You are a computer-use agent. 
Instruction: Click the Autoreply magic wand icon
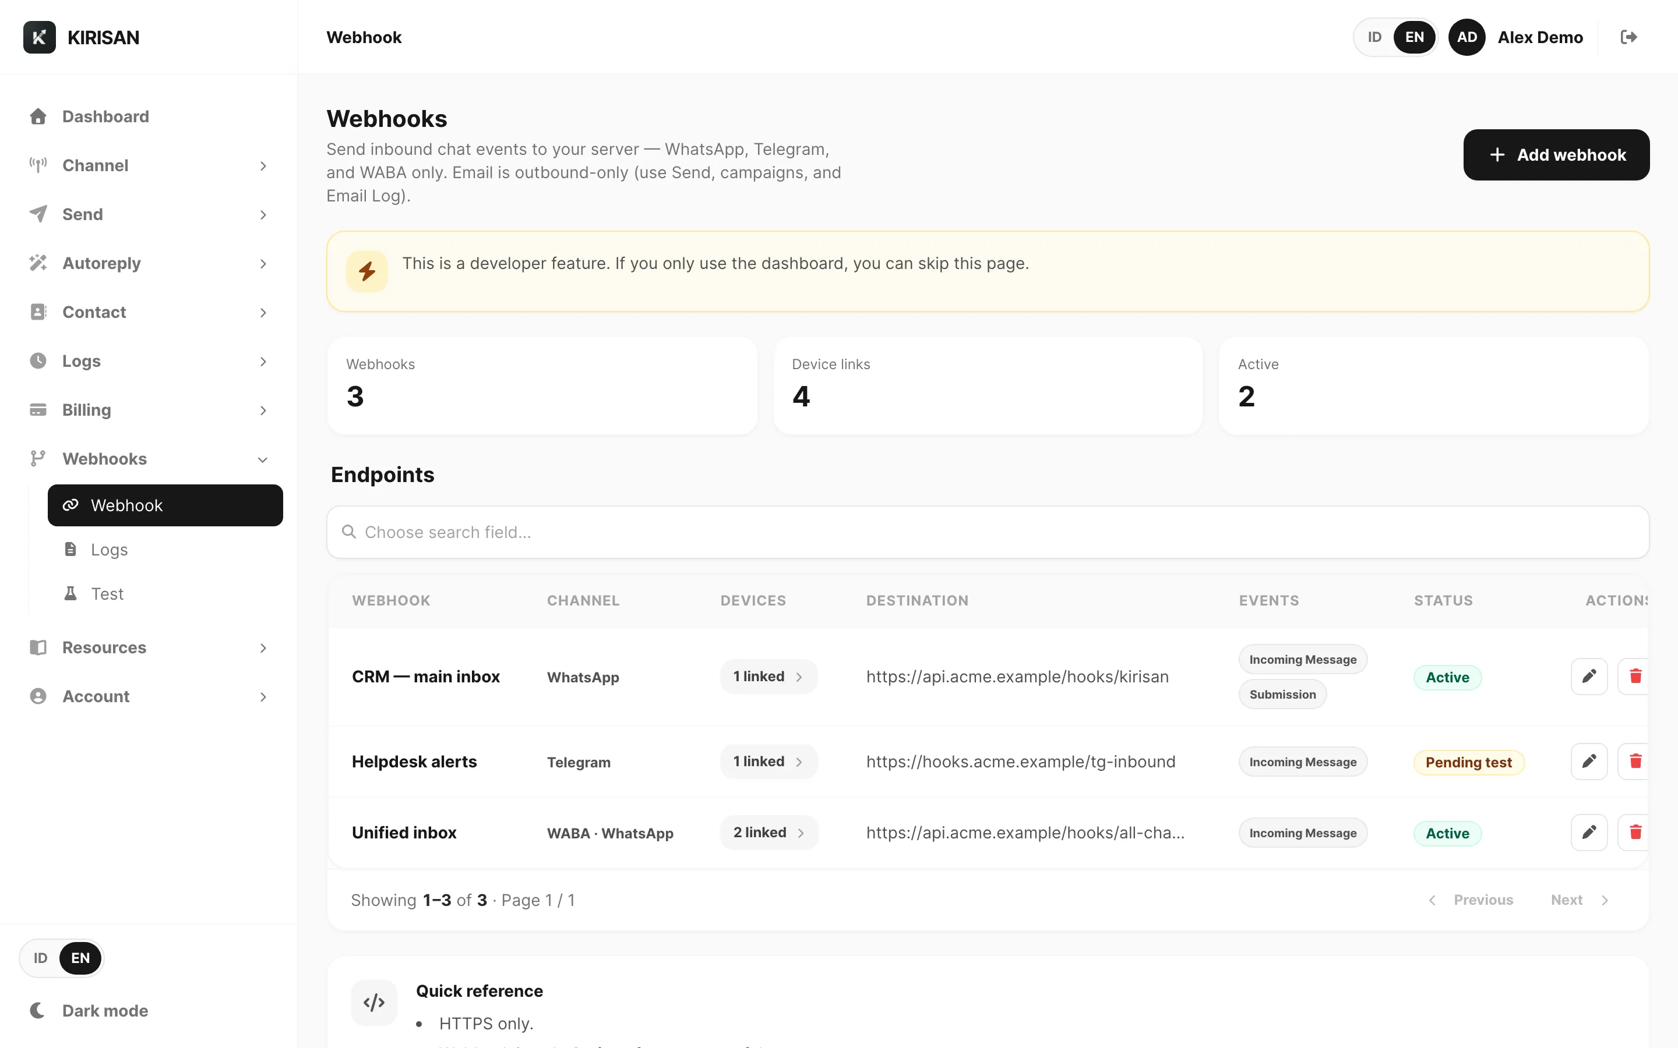[x=38, y=263]
